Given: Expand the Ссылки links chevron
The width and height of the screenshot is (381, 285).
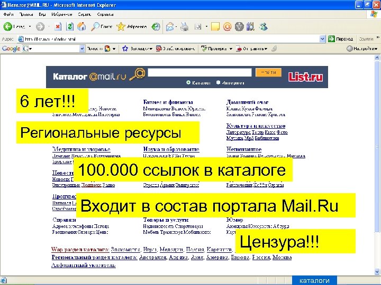Looking at the screenshot, I should pyautogui.click(x=378, y=37).
